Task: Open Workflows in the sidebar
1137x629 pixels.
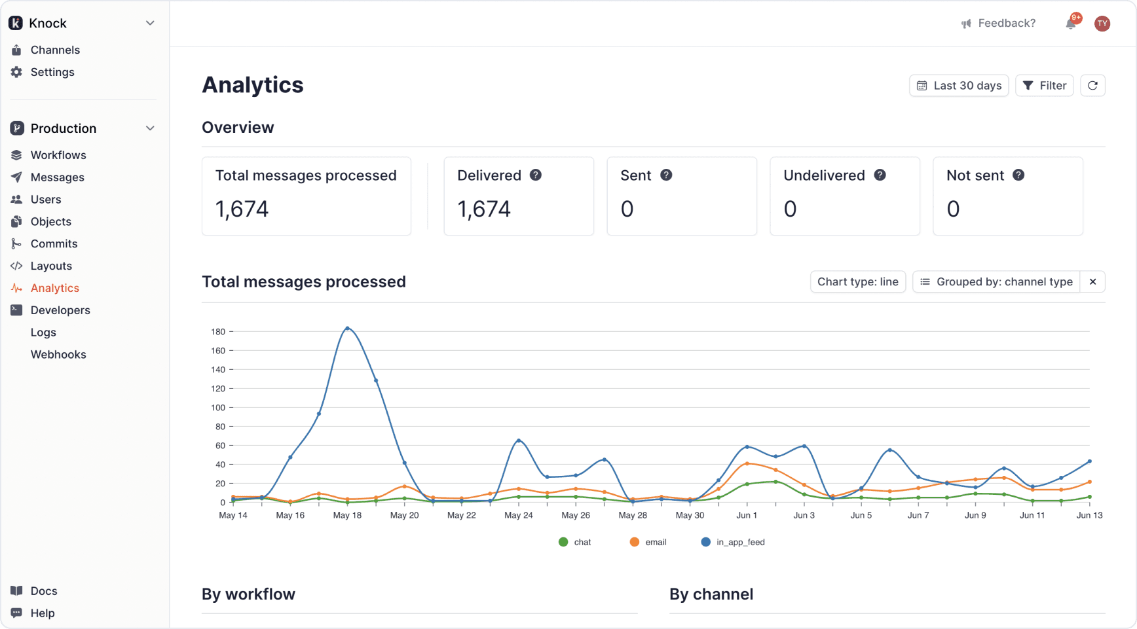Action: pyautogui.click(x=58, y=155)
